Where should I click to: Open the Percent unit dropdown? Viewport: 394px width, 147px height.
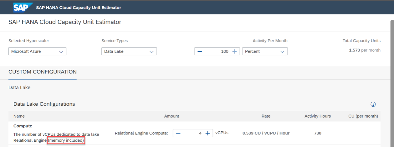click(265, 51)
